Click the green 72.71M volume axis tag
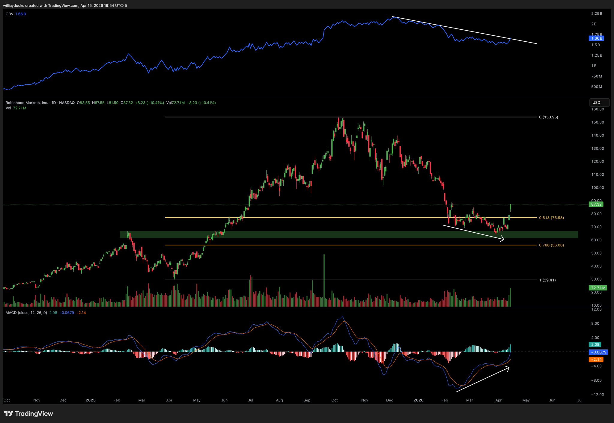 pos(598,288)
